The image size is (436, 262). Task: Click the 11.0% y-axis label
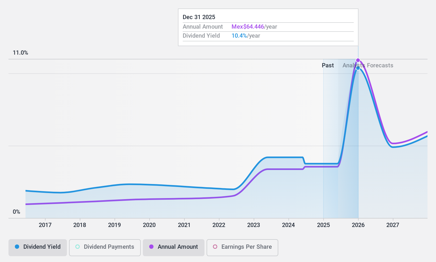20,53
